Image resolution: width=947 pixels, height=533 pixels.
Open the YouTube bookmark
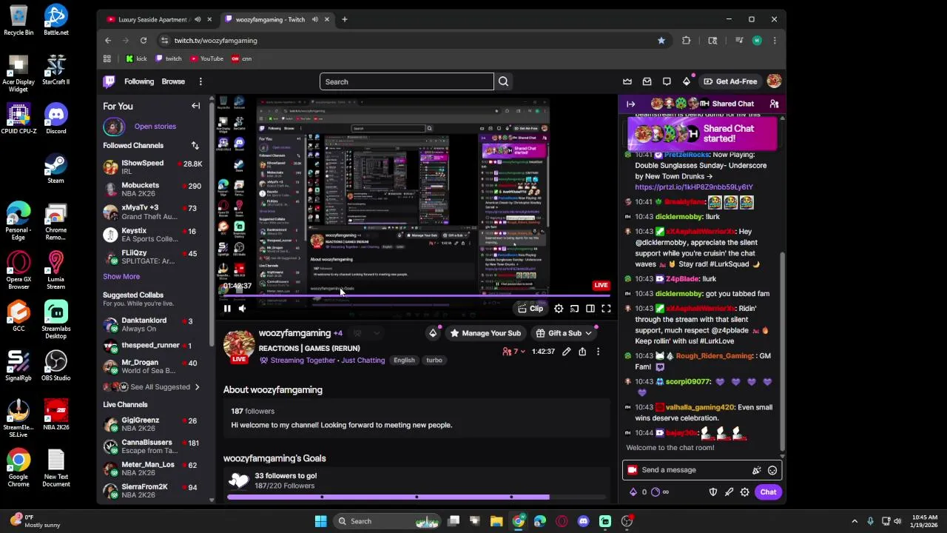click(206, 58)
